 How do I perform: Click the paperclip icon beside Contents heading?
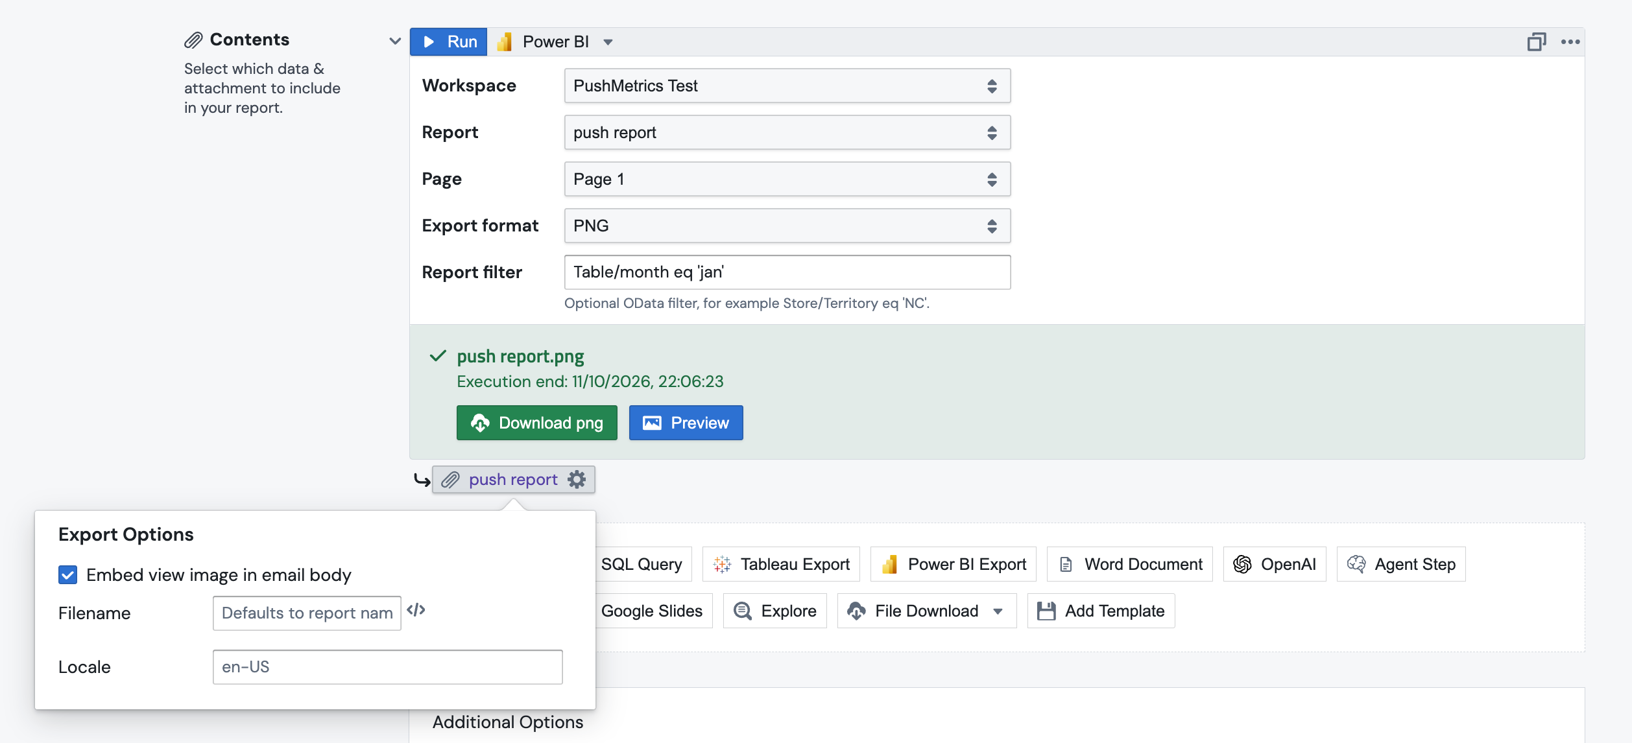pyautogui.click(x=193, y=40)
